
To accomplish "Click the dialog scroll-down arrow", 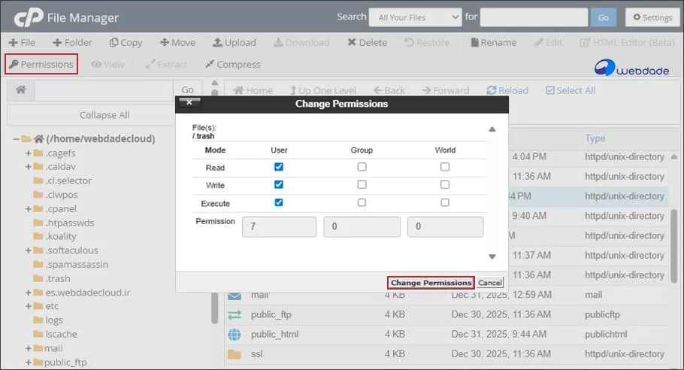I will [492, 256].
